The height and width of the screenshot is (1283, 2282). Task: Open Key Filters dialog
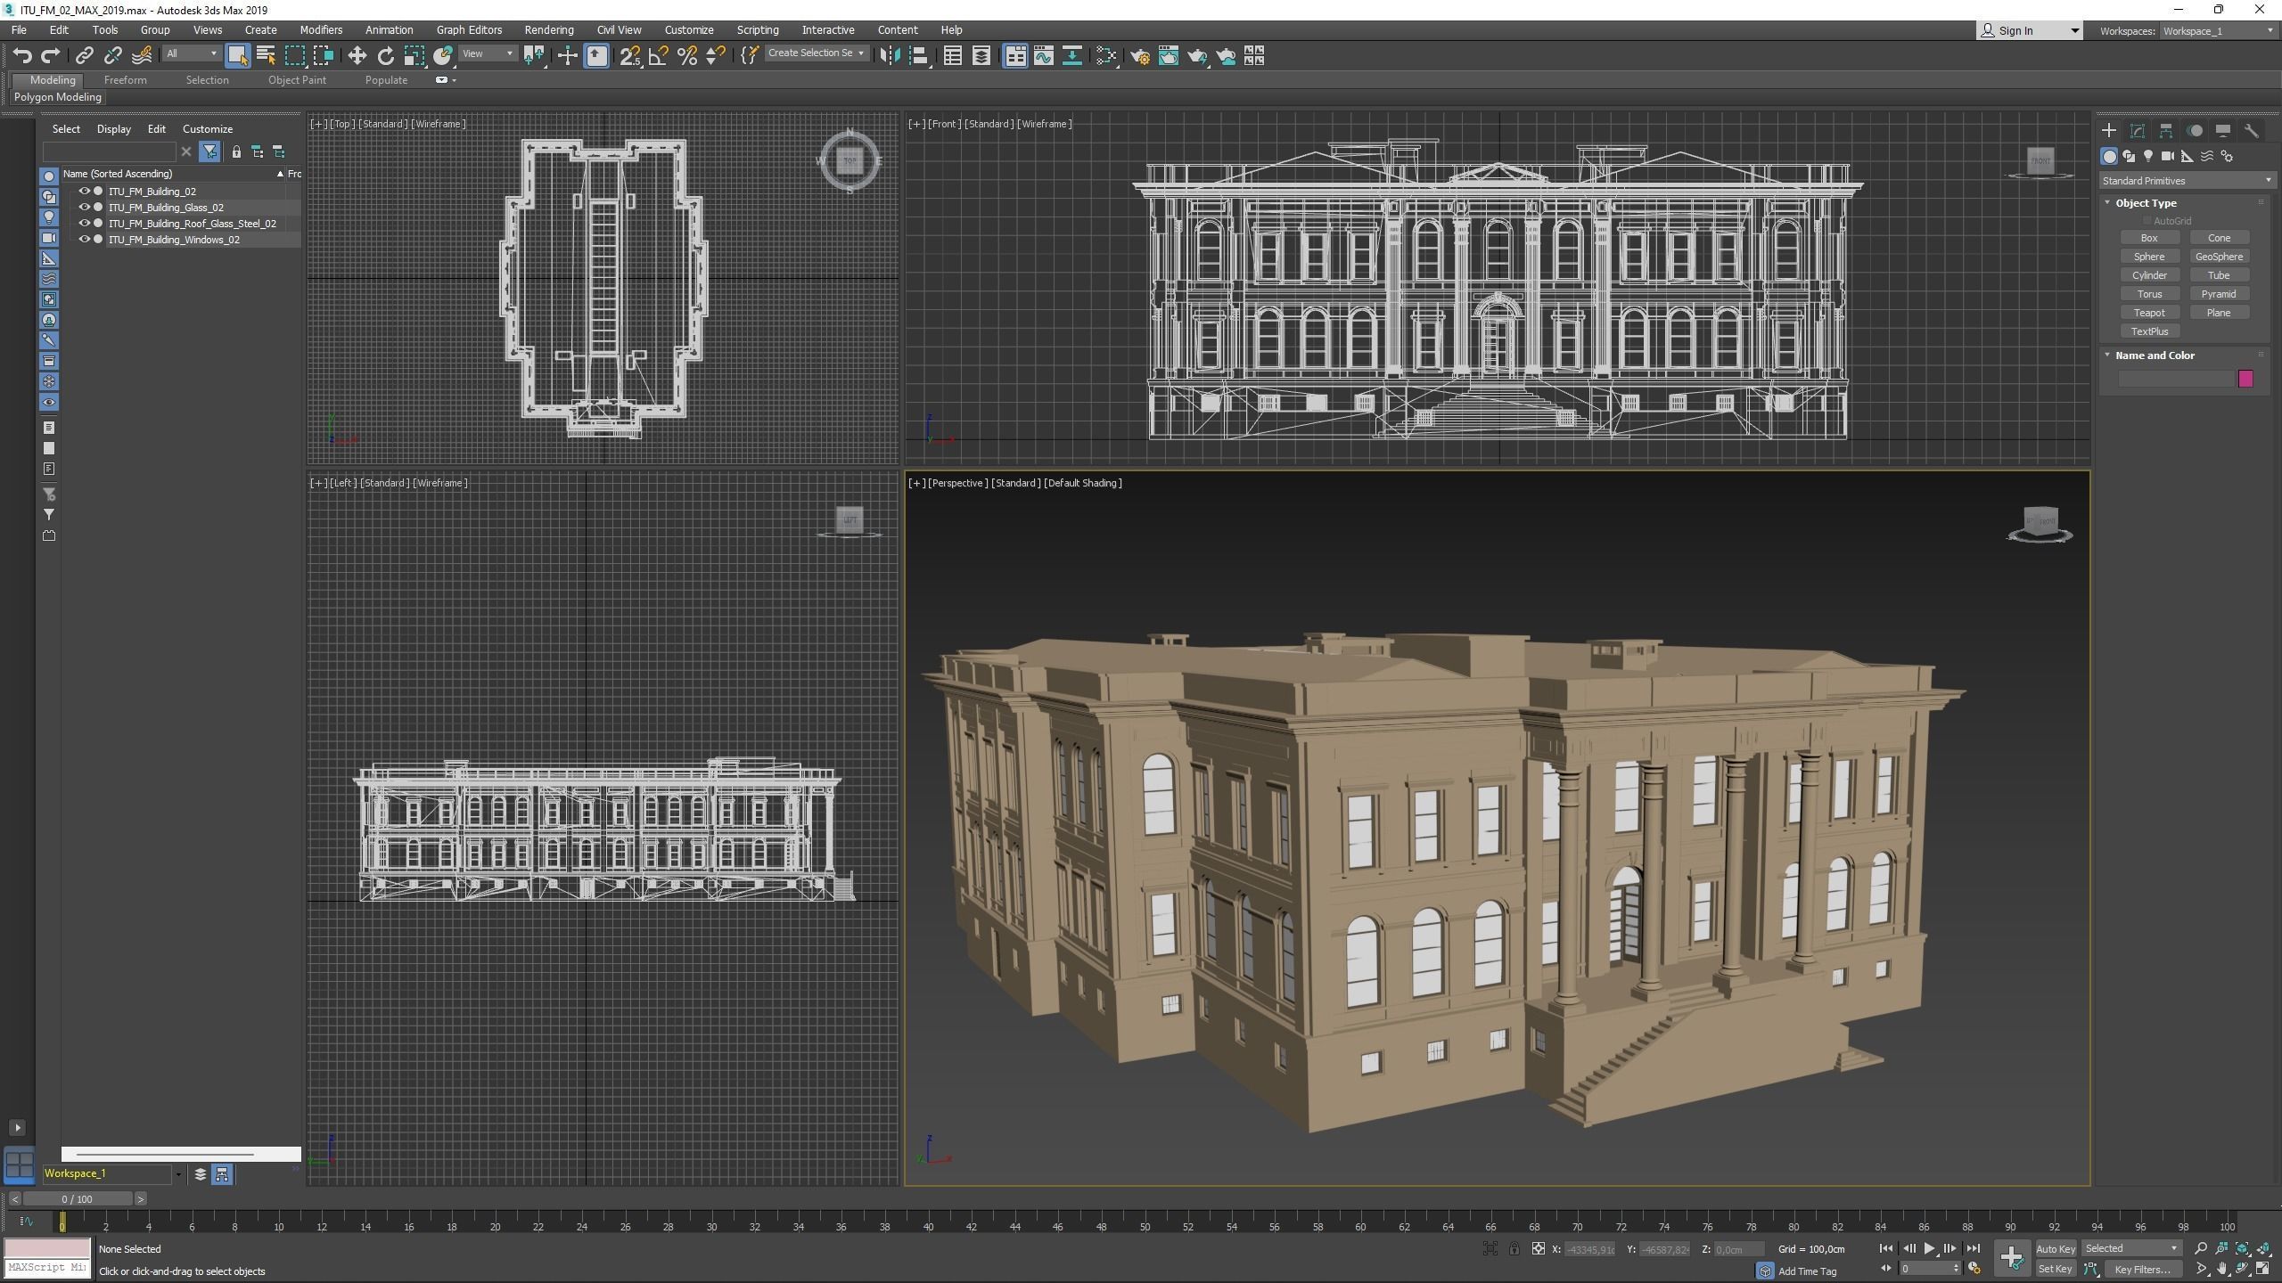2142,1269
